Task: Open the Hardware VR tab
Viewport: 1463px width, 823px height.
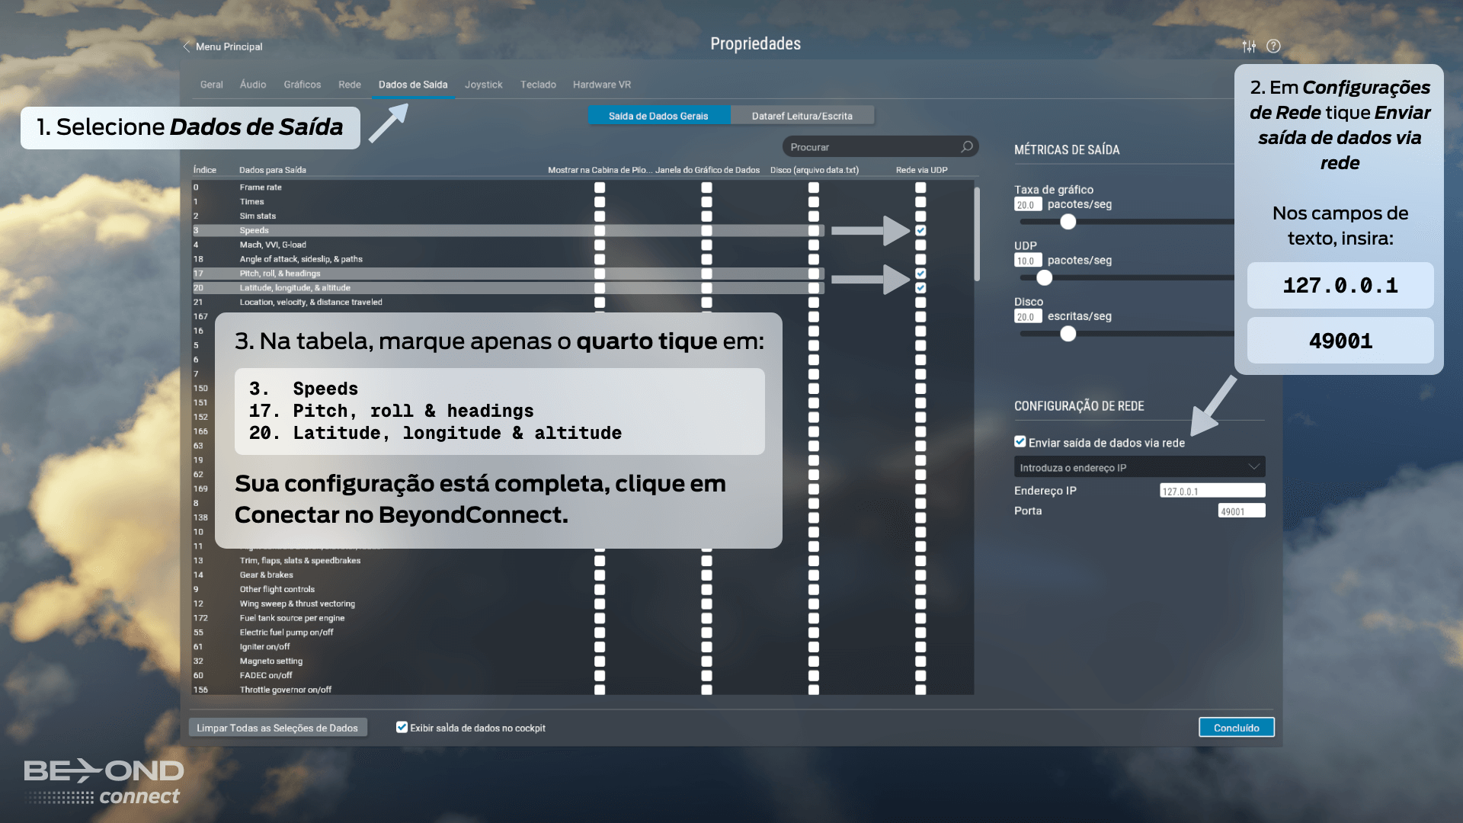Action: [602, 85]
